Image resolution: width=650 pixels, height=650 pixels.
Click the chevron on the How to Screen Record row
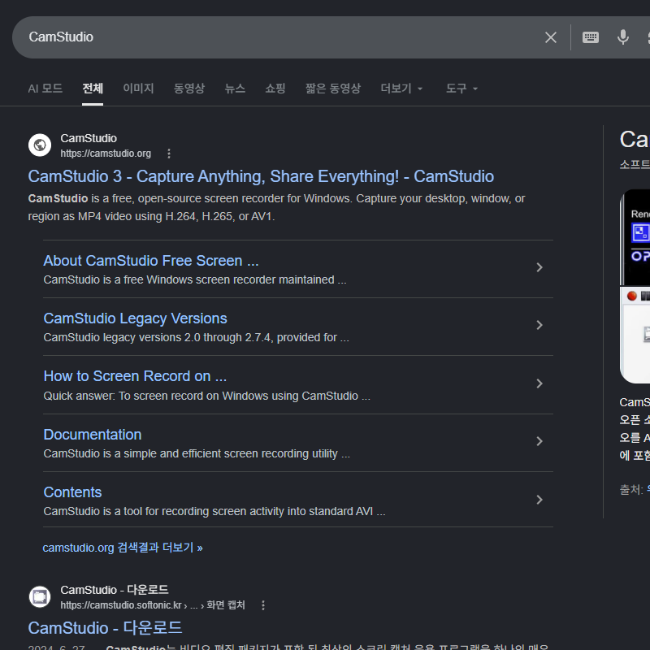click(x=539, y=383)
